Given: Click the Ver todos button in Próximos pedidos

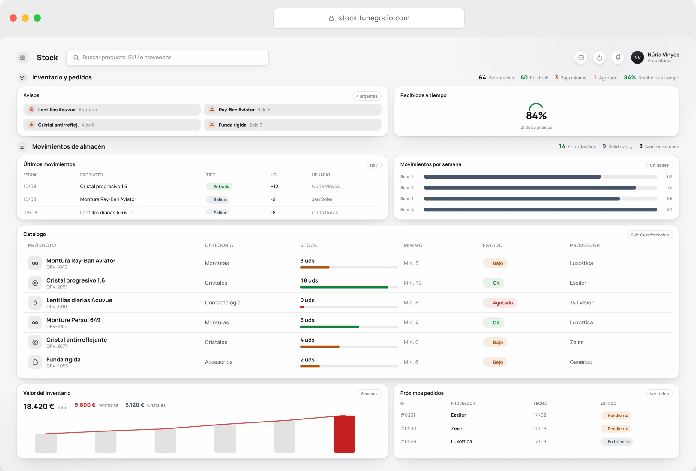Looking at the screenshot, I should (659, 394).
